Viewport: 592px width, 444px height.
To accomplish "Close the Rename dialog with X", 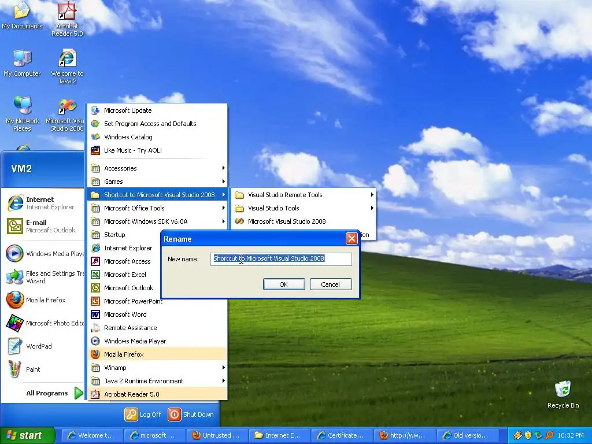I will coord(351,239).
